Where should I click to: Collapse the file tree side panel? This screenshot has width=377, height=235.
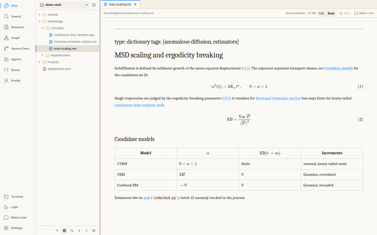[94, 5]
